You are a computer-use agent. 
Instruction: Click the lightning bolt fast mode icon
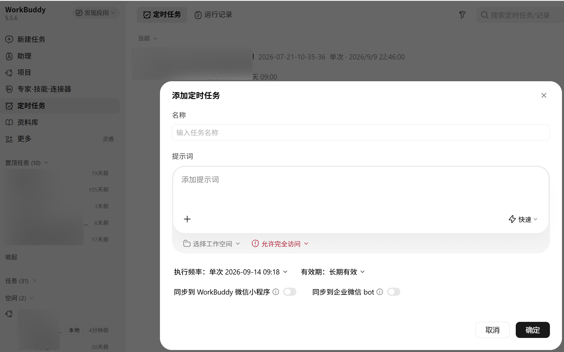[x=512, y=219]
